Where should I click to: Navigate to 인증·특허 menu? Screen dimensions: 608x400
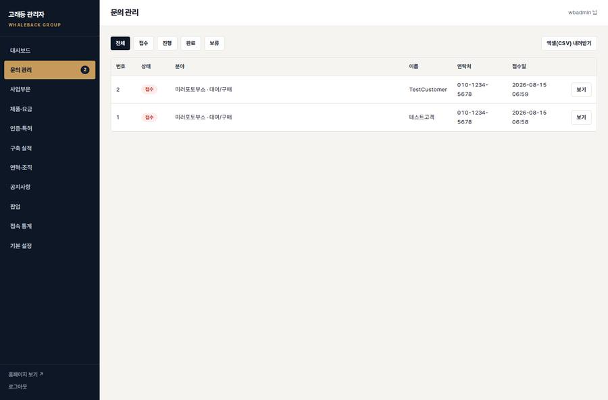point(49,128)
